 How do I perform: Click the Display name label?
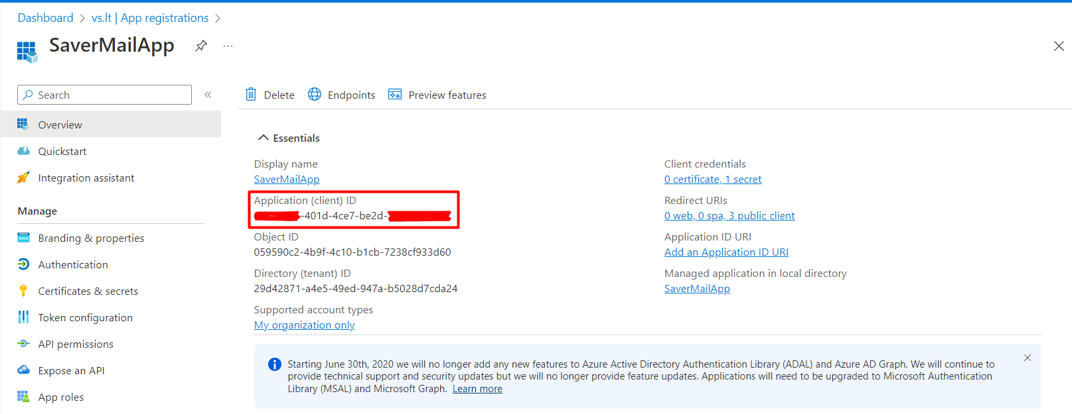point(285,164)
